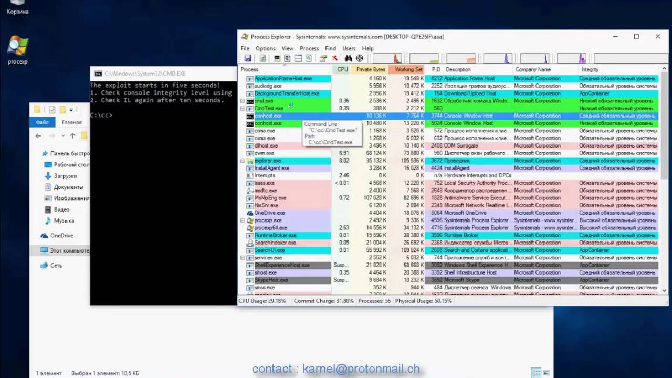Collapse the procexp.exe tree node
The image size is (672, 378).
(x=243, y=220)
